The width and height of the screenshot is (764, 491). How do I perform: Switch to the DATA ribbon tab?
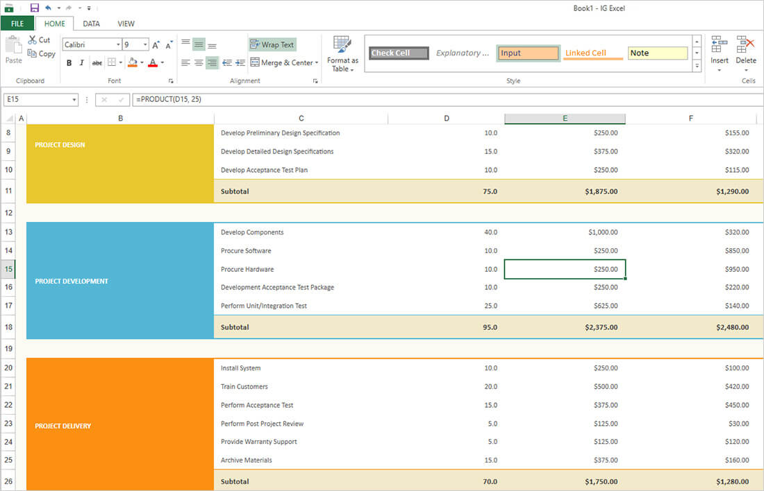91,24
